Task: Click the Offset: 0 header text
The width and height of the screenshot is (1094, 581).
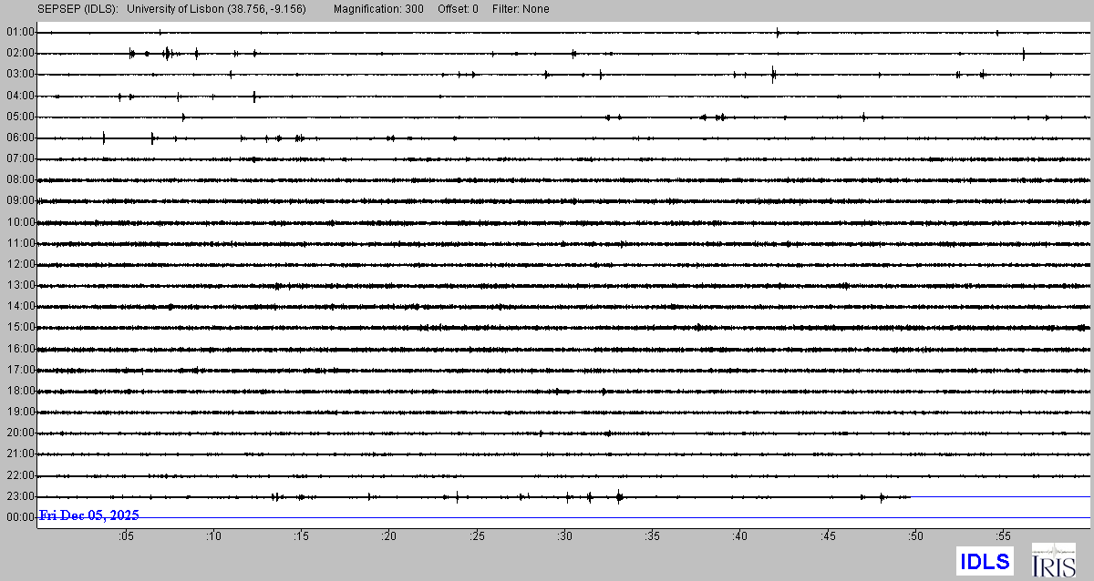Action: 456,9
